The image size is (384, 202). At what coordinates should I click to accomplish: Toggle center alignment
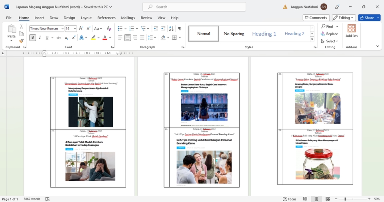[128, 38]
